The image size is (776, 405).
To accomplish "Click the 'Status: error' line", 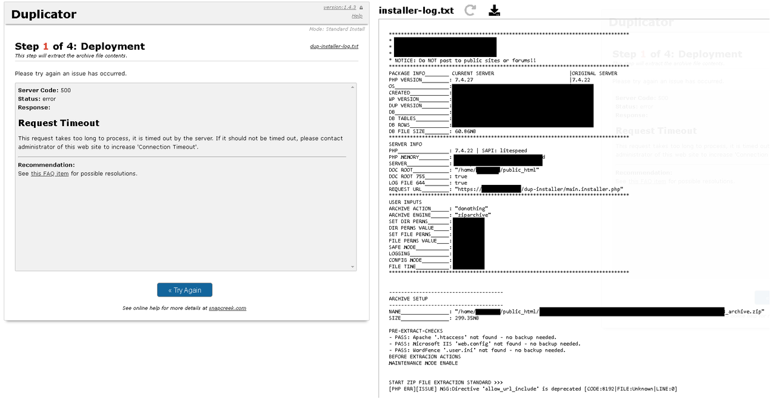I will pos(37,99).
